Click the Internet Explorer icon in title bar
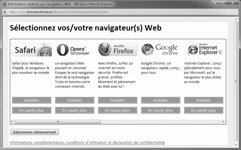The height and width of the screenshot is (150, 241). (x=5, y=4)
